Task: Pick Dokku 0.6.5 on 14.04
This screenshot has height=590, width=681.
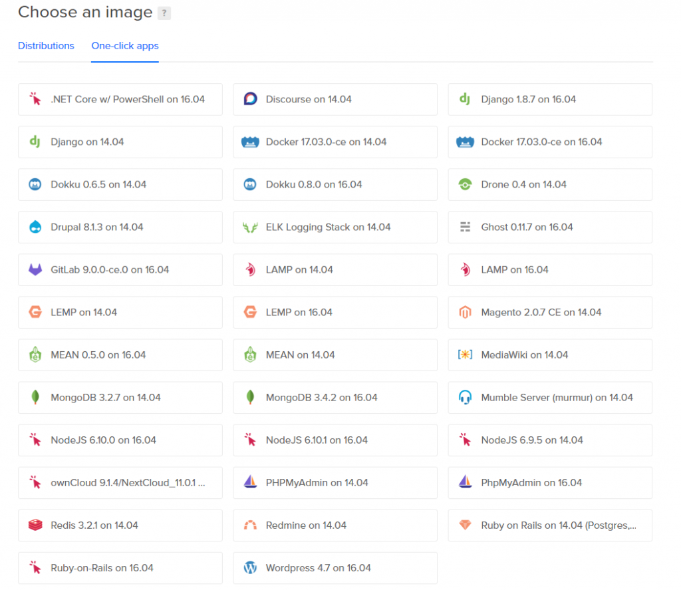Action: click(120, 185)
